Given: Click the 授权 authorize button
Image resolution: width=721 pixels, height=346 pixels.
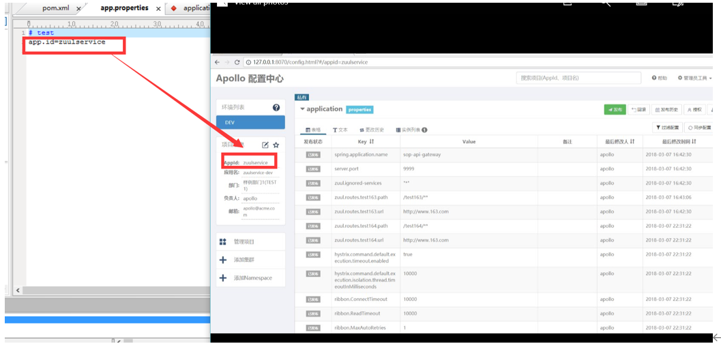Looking at the screenshot, I should (694, 109).
